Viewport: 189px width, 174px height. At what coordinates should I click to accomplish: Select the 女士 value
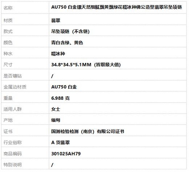56,109
